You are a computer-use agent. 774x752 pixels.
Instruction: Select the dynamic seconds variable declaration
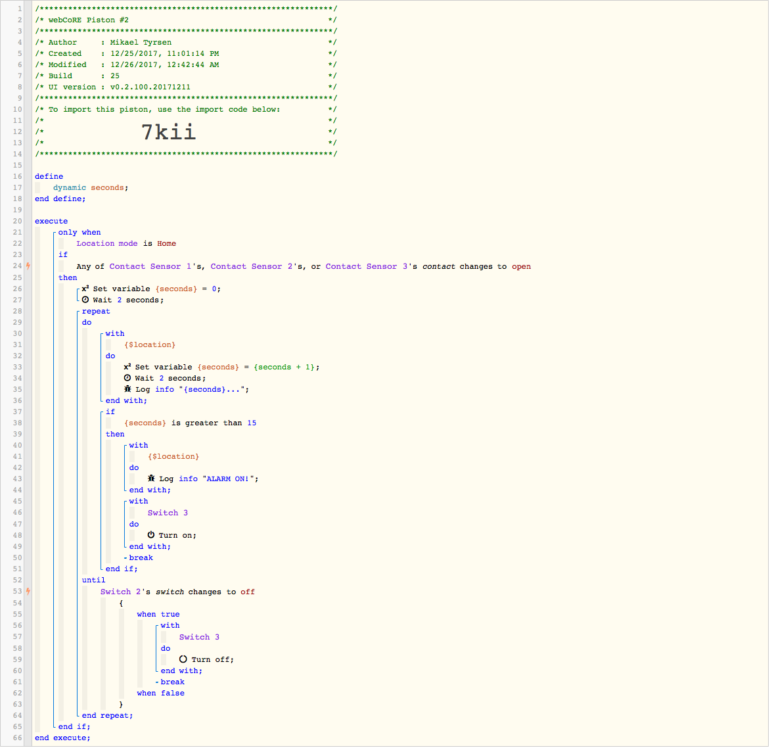point(91,187)
